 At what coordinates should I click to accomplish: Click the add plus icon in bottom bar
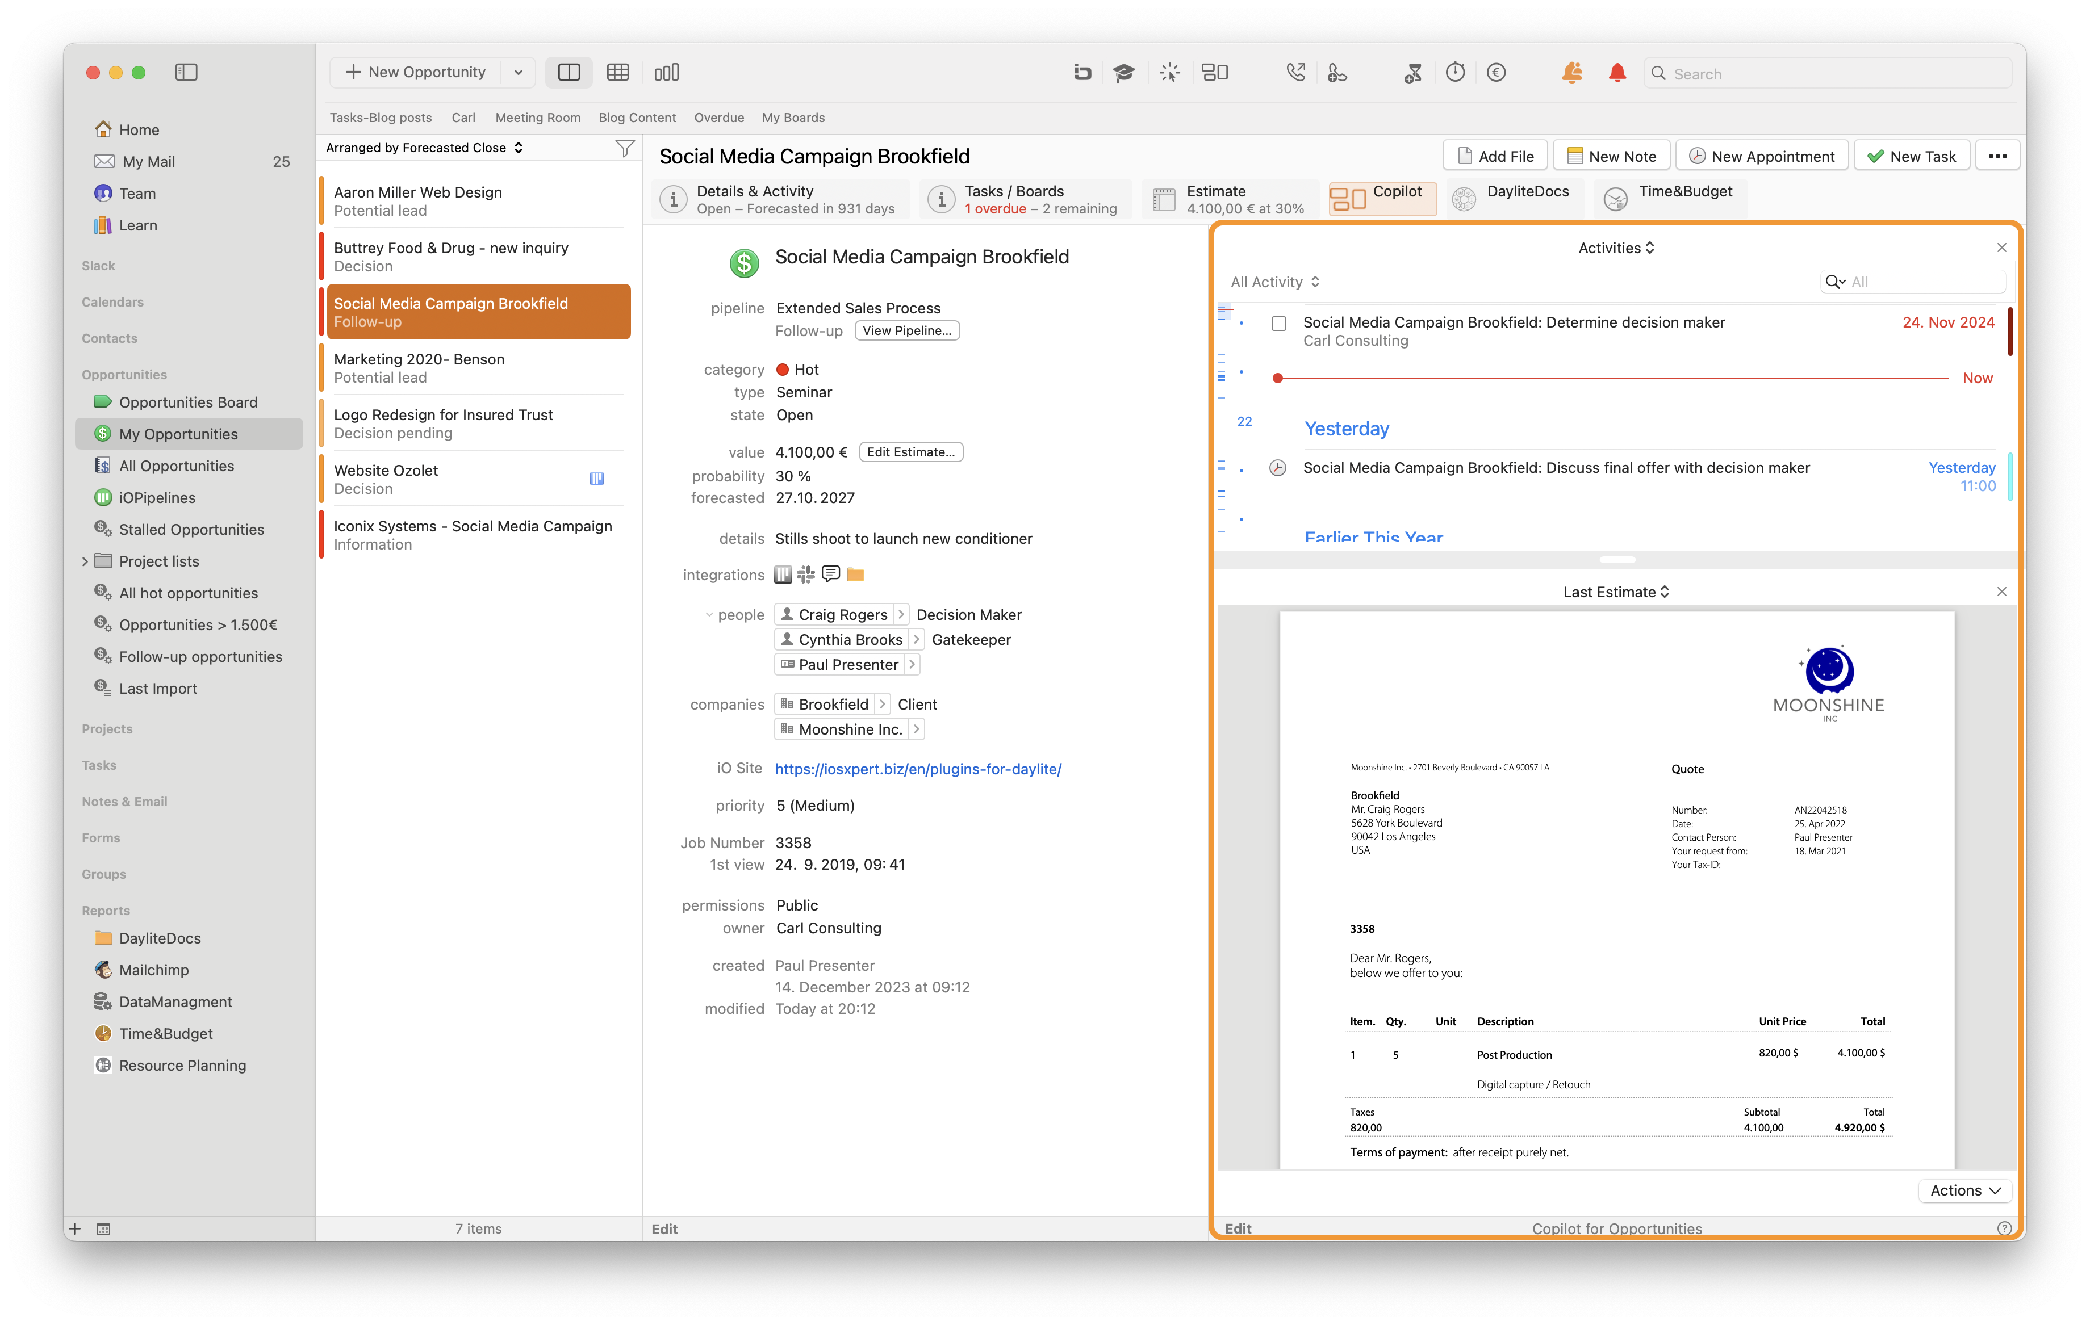74,1228
